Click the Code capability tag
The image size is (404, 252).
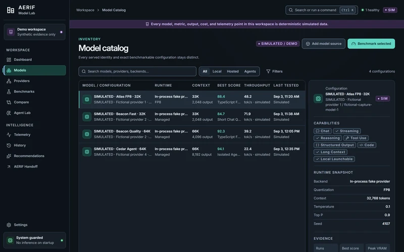[367, 145]
